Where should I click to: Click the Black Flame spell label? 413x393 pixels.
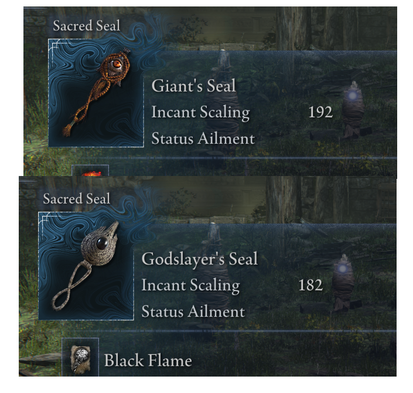click(x=148, y=360)
